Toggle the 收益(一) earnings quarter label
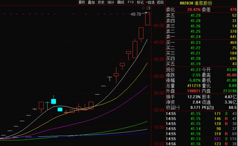The height and width of the screenshot is (146, 238). tap(173, 107)
